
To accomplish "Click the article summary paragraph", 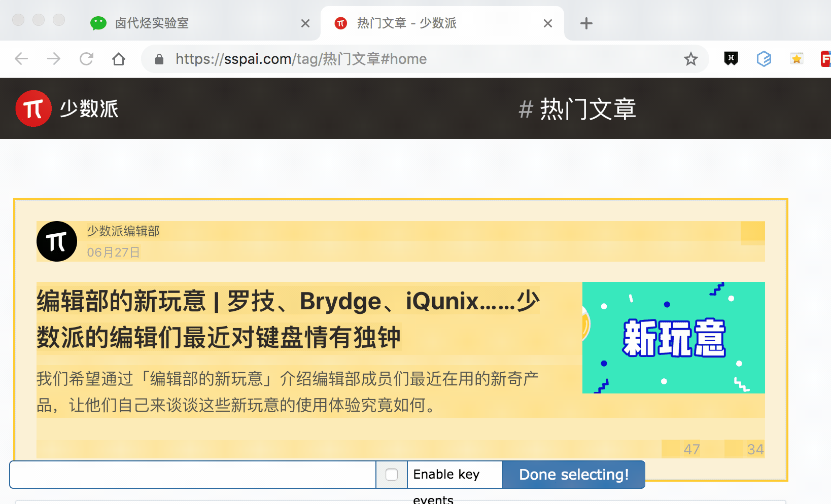I will (288, 392).
